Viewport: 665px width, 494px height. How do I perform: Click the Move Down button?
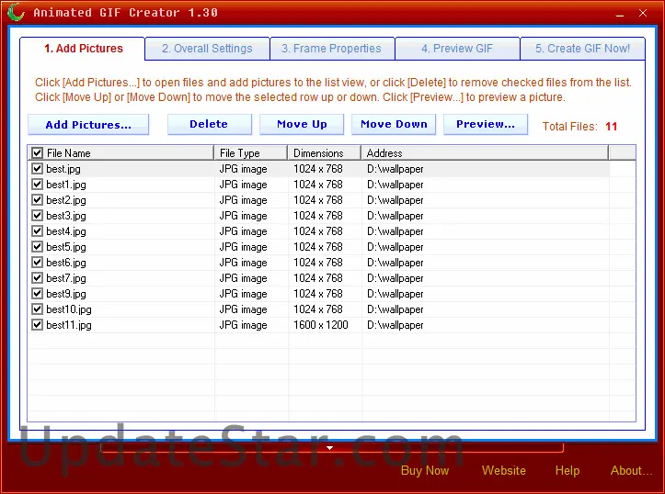394,125
